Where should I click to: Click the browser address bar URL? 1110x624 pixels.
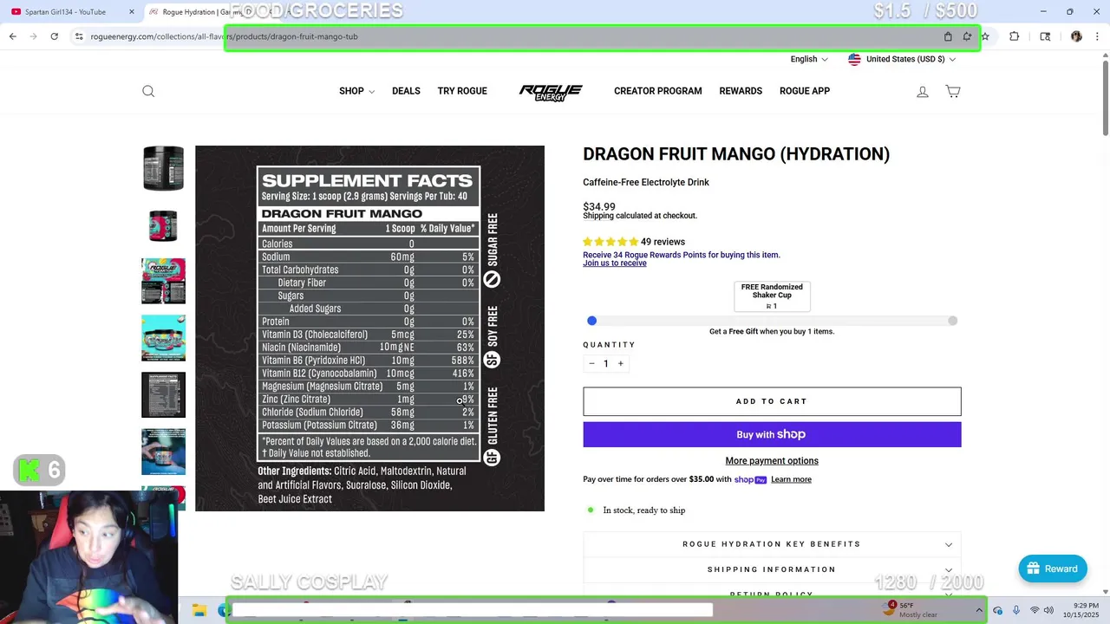pos(224,36)
